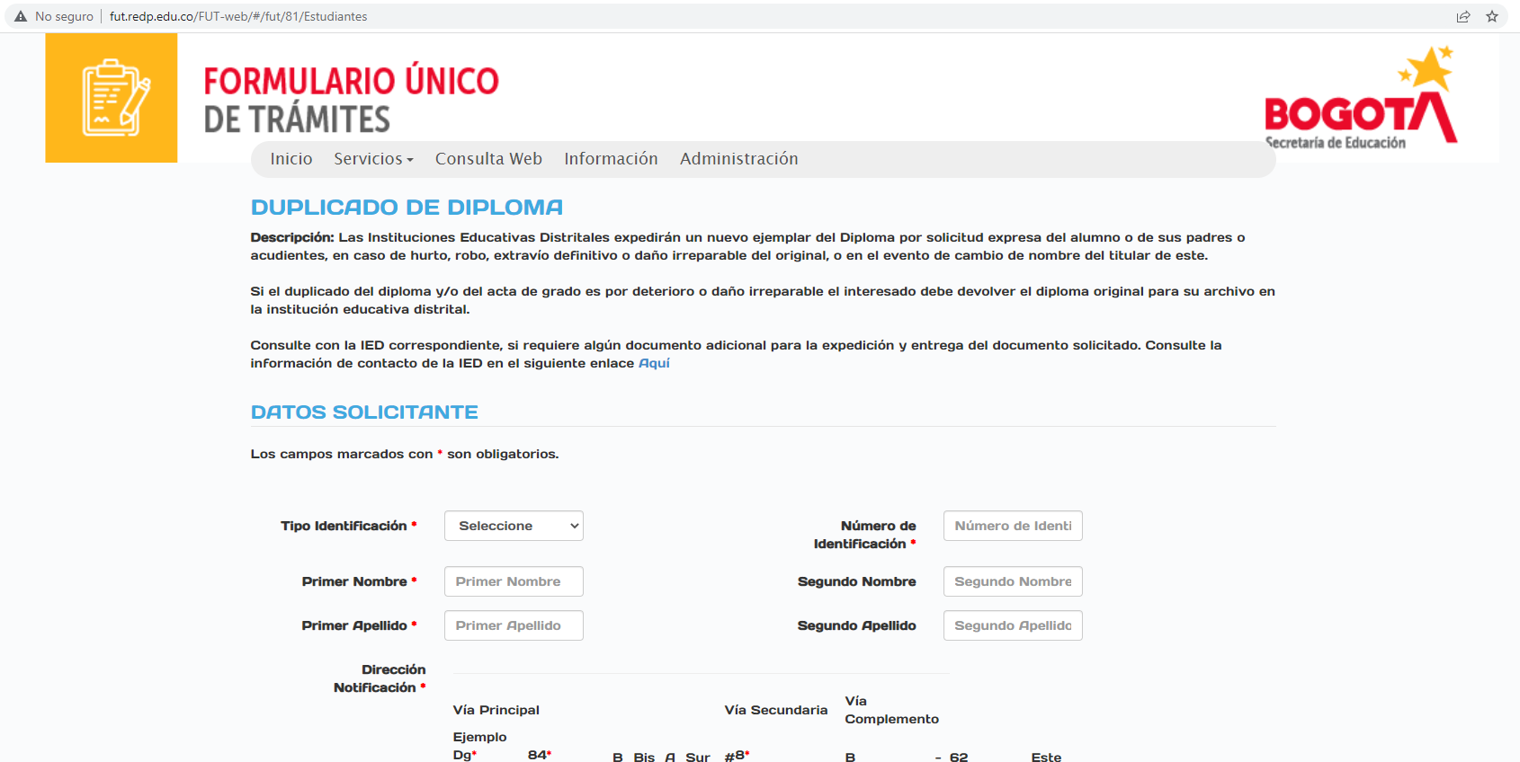Click the Segundo Apellido input field
Viewport: 1520px width, 762px height.
pos(1013,625)
